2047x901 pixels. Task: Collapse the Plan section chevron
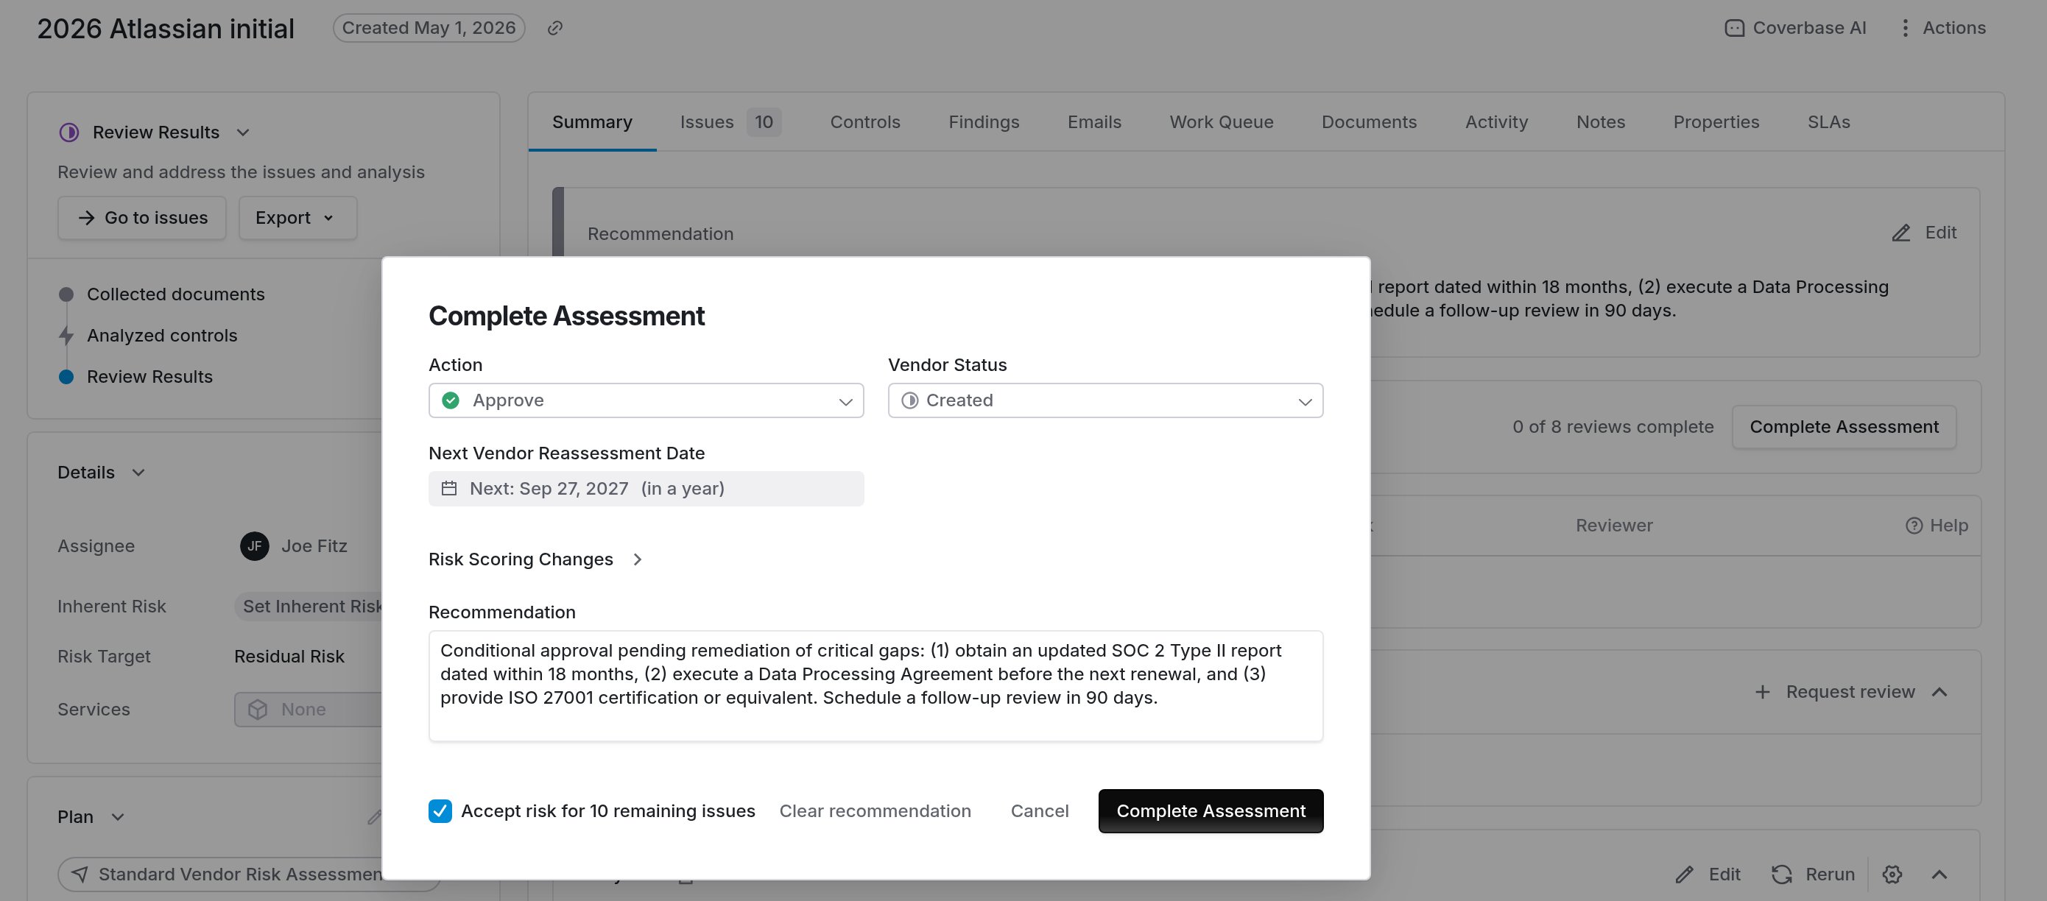[x=118, y=817]
